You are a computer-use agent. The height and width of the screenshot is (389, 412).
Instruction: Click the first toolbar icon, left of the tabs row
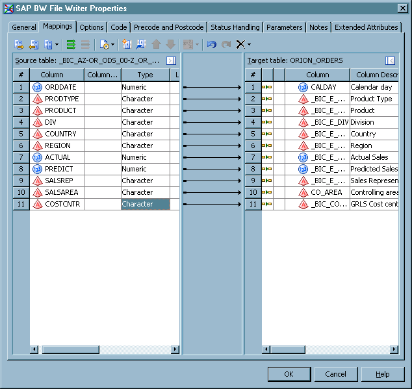19,45
